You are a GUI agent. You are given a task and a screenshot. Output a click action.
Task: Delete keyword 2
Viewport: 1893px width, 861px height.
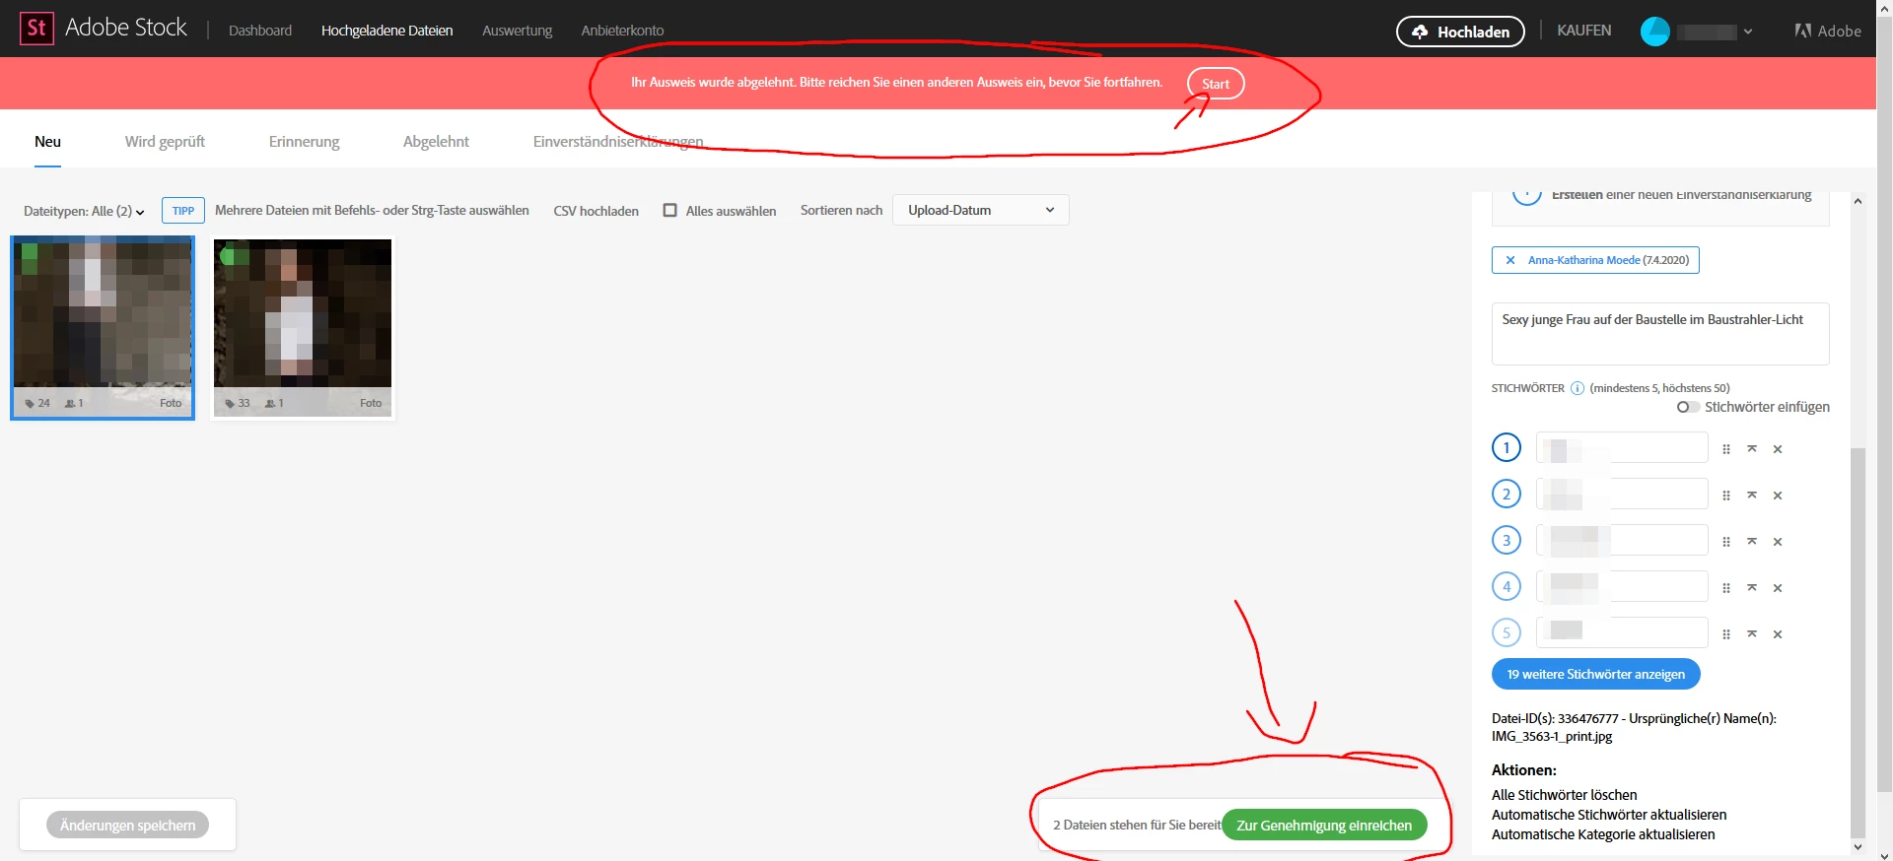tap(1778, 496)
